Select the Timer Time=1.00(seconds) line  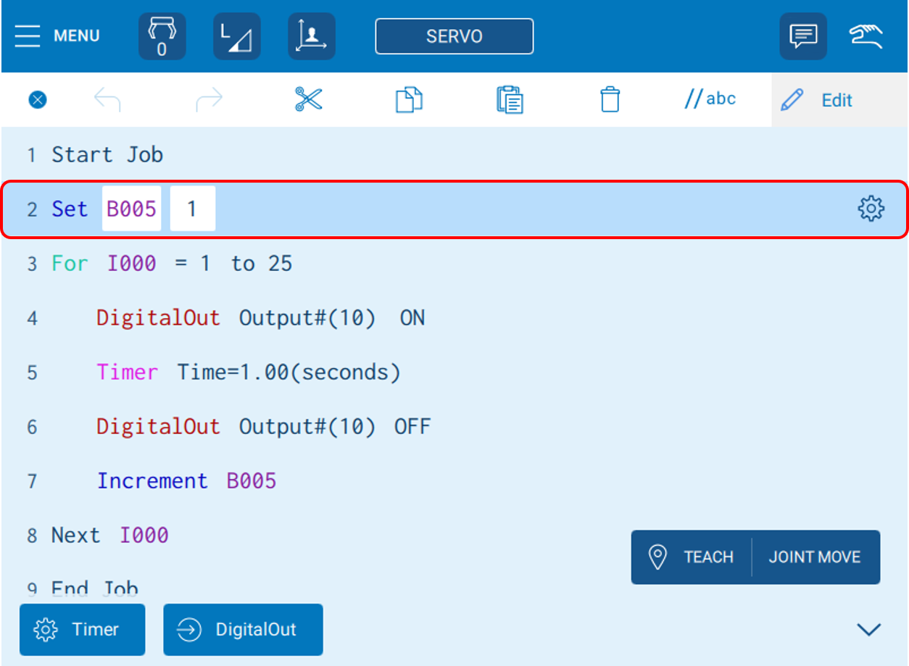454,372
